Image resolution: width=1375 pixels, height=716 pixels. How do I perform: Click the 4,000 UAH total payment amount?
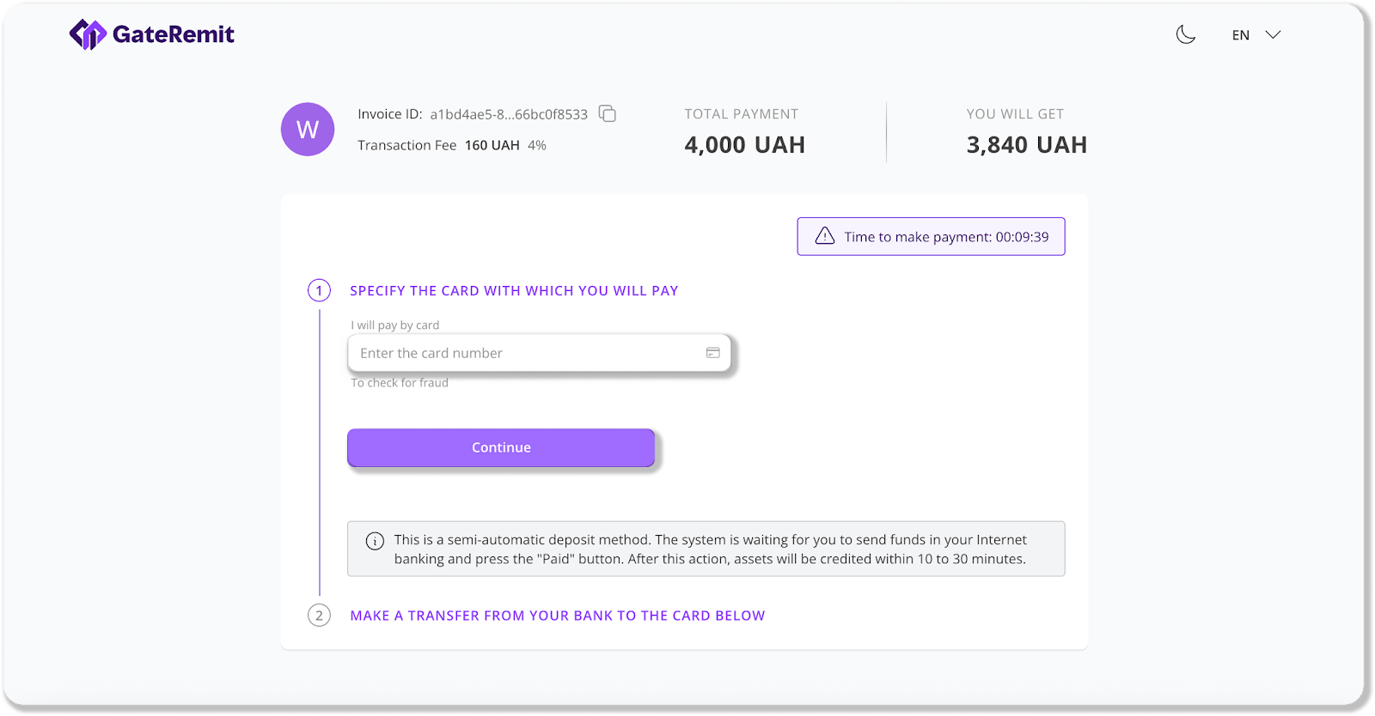[x=744, y=145]
